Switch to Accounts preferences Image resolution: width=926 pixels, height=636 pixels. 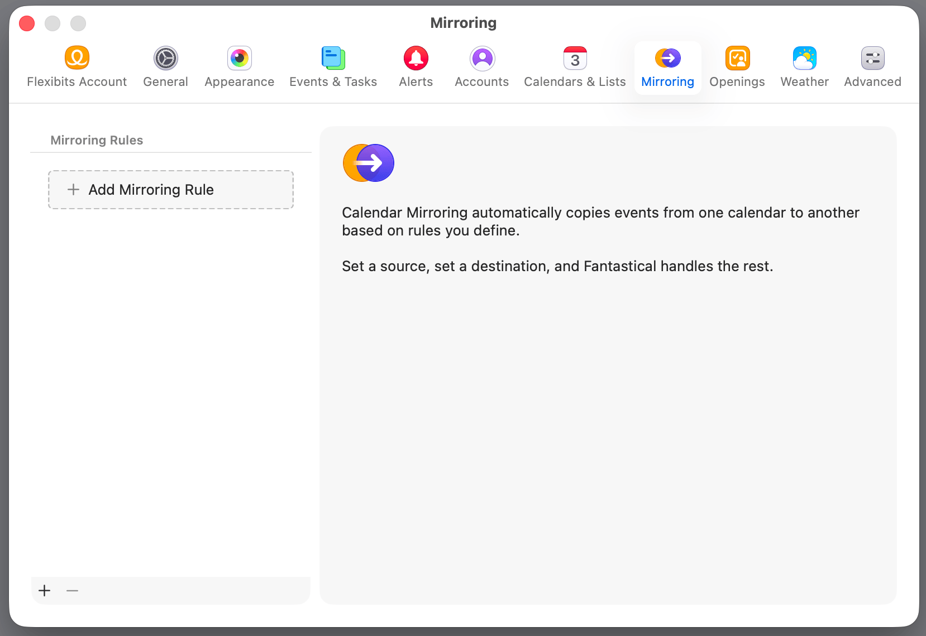482,68
